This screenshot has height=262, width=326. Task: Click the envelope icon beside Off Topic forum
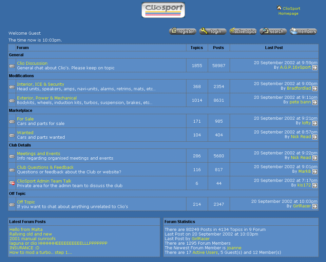coord(12,205)
